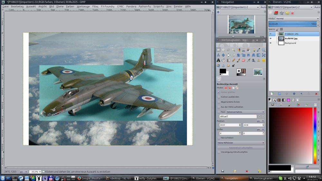Open the Ebene menu
Viewport: 322px width, 181px height.
60,6
